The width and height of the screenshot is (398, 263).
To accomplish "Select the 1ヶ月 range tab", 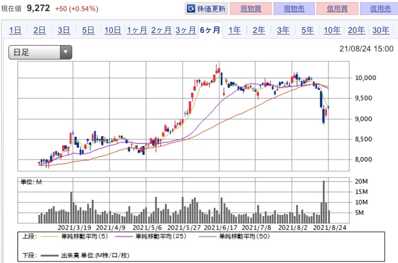I will [x=137, y=30].
